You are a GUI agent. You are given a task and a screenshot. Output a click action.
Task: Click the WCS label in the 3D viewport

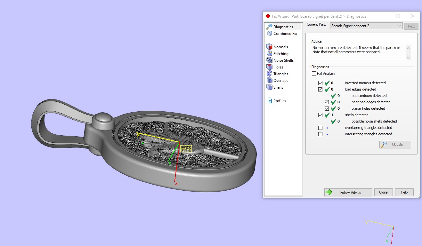186,149
